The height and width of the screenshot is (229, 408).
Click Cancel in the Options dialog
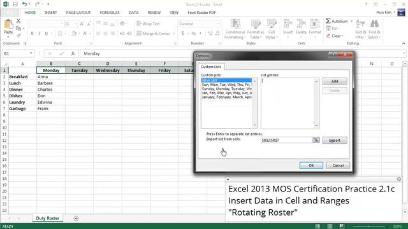pyautogui.click(x=338, y=165)
